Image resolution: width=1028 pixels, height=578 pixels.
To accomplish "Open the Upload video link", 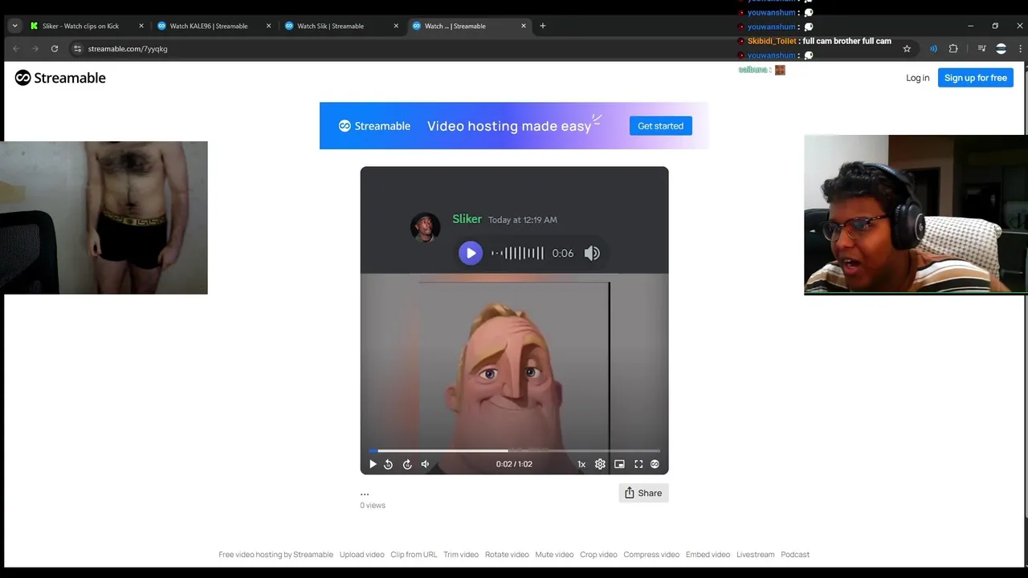I will click(x=361, y=555).
